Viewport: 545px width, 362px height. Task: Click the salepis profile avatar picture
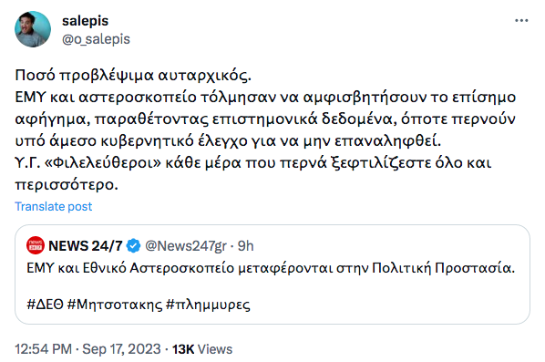click(33, 29)
